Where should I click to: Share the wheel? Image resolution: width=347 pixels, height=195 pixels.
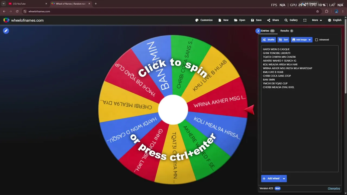pyautogui.click(x=273, y=20)
